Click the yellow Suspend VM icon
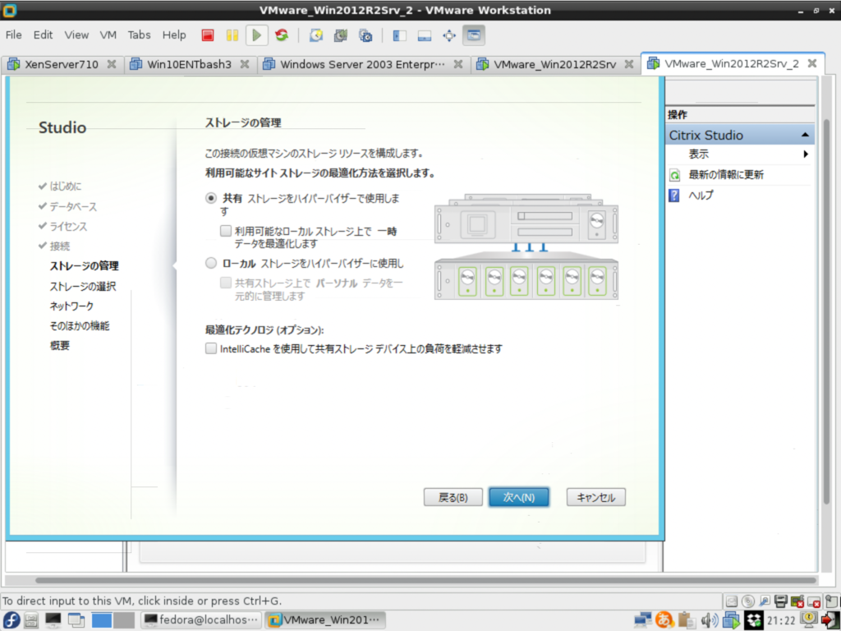Image resolution: width=841 pixels, height=631 pixels. [232, 35]
